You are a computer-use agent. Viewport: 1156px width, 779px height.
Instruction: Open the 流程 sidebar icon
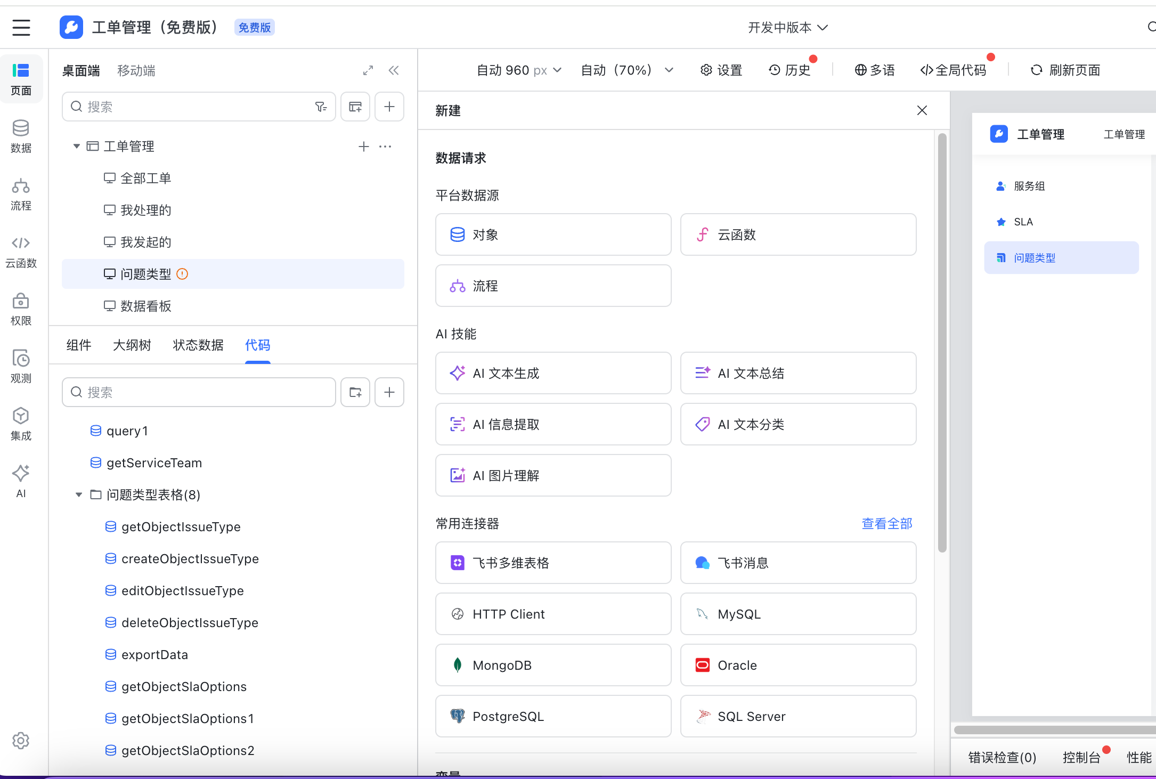click(21, 194)
